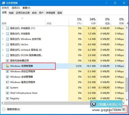Click the System process icon
The image size is (129, 115).
pyautogui.click(x=8, y=88)
